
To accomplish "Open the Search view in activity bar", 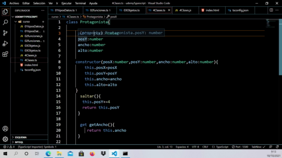I will (5, 22).
